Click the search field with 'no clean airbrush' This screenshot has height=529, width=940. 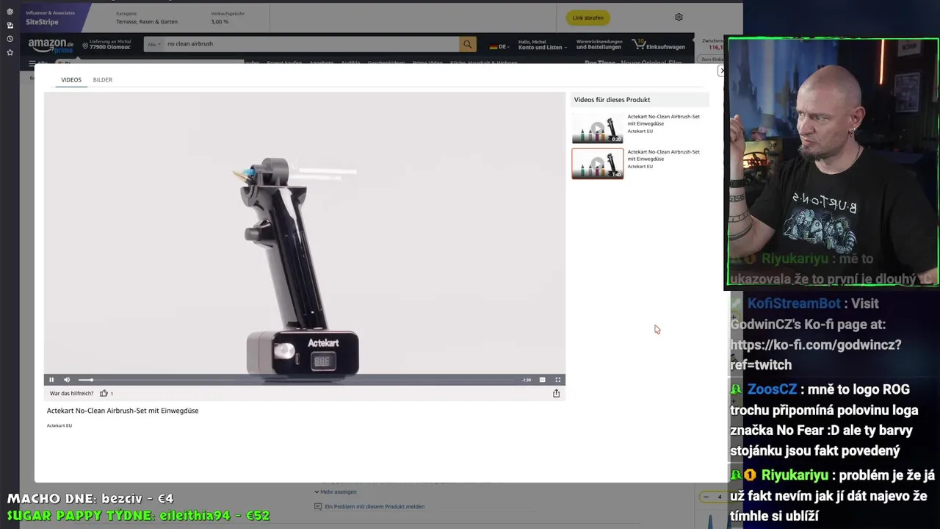click(312, 44)
